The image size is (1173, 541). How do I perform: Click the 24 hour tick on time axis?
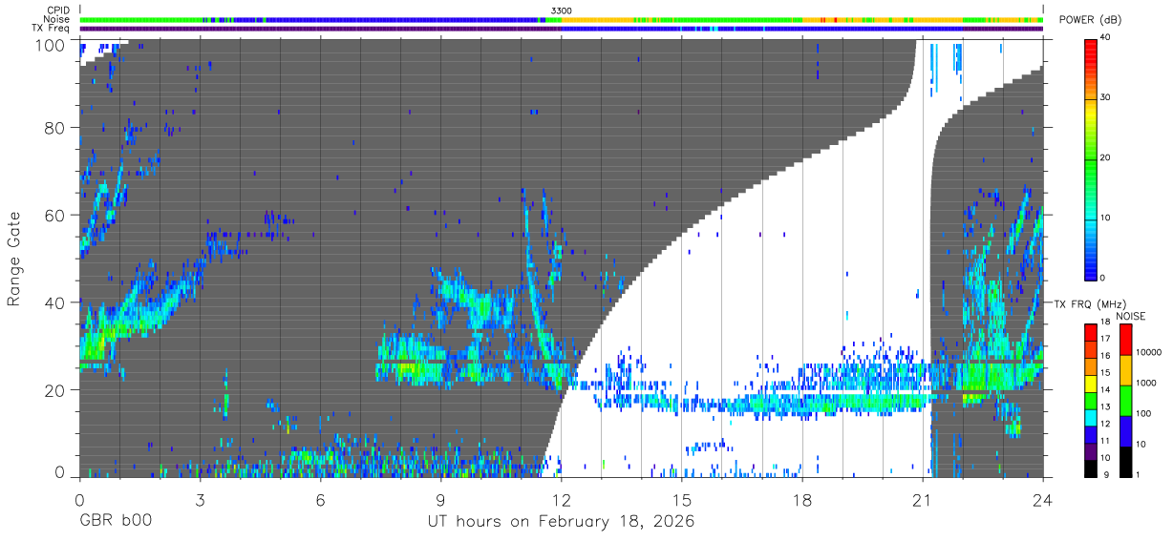coord(1043,498)
